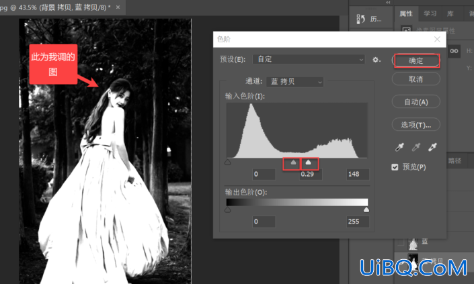Click the 确定 button in Levels dialog
This screenshot has width=474, height=284.
click(416, 60)
